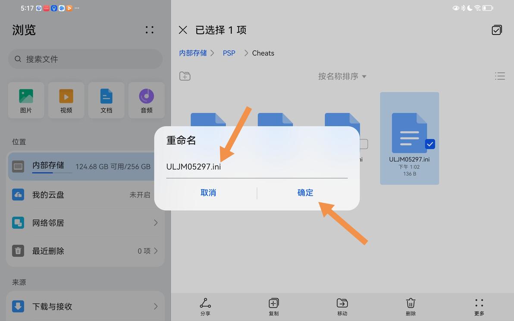This screenshot has height=321, width=514.
Task: Confirm rename with the 确定 button
Action: (305, 193)
